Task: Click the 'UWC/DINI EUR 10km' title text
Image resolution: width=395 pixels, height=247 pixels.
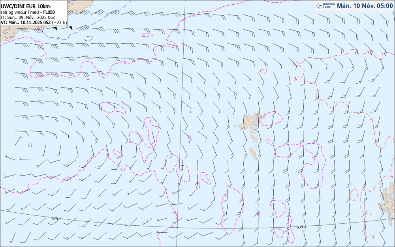Action: pyautogui.click(x=25, y=7)
